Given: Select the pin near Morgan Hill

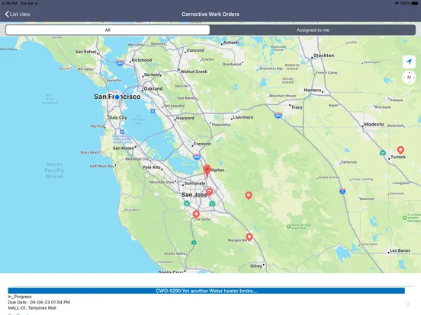Looking at the screenshot, I should (x=249, y=237).
